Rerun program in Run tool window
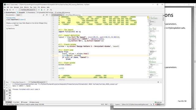 (7, 85)
